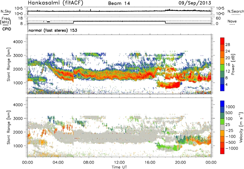Click the 12:00 time tick label
This screenshot has width=244, height=169.
tap(119, 163)
